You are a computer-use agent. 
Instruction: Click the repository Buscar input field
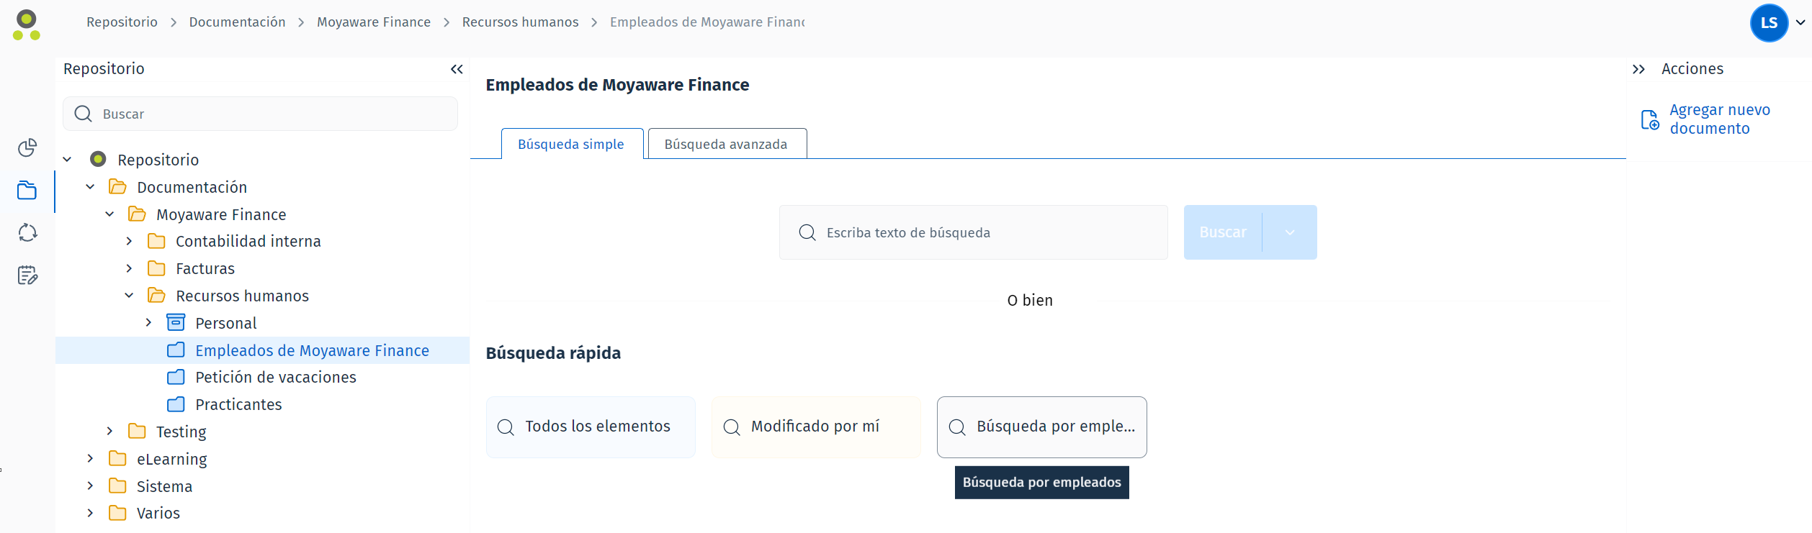pyautogui.click(x=260, y=114)
